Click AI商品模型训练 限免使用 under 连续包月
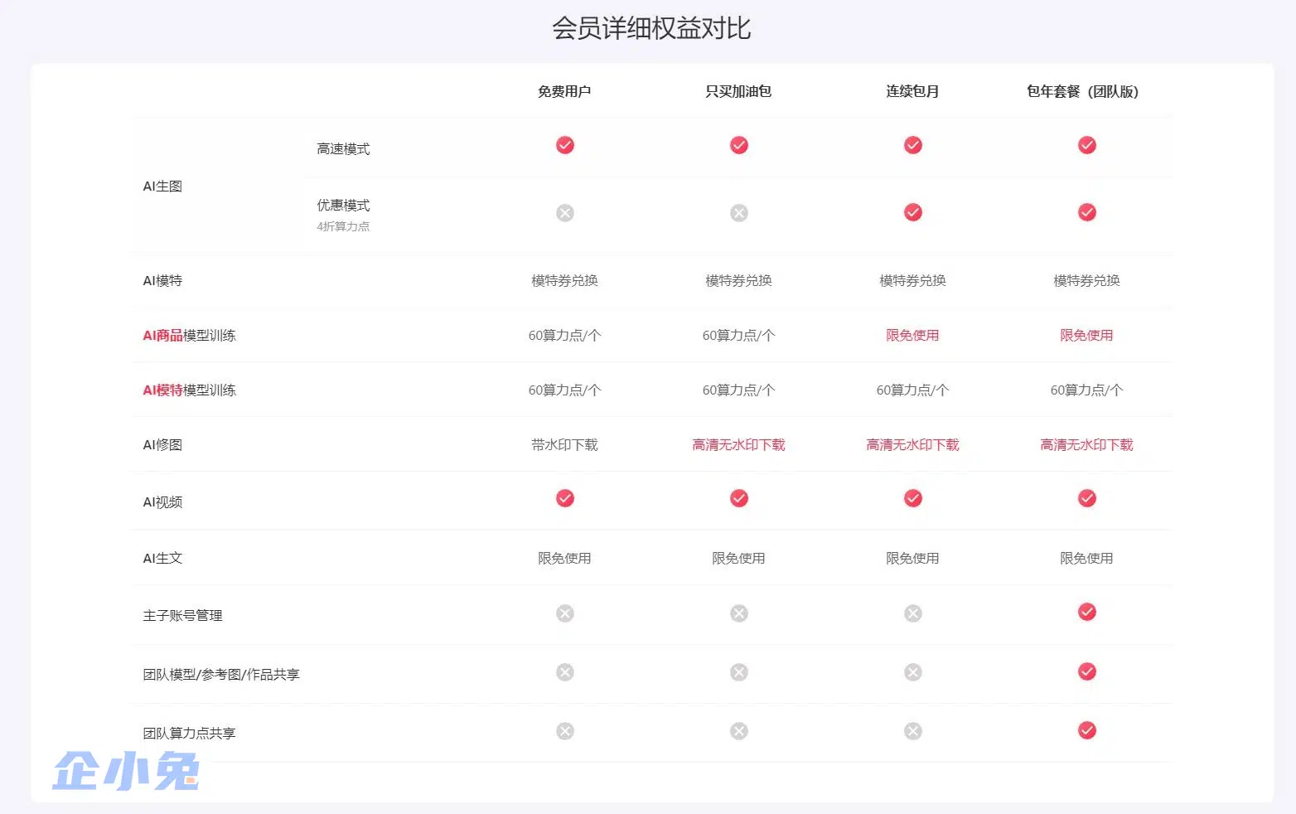 coord(912,336)
